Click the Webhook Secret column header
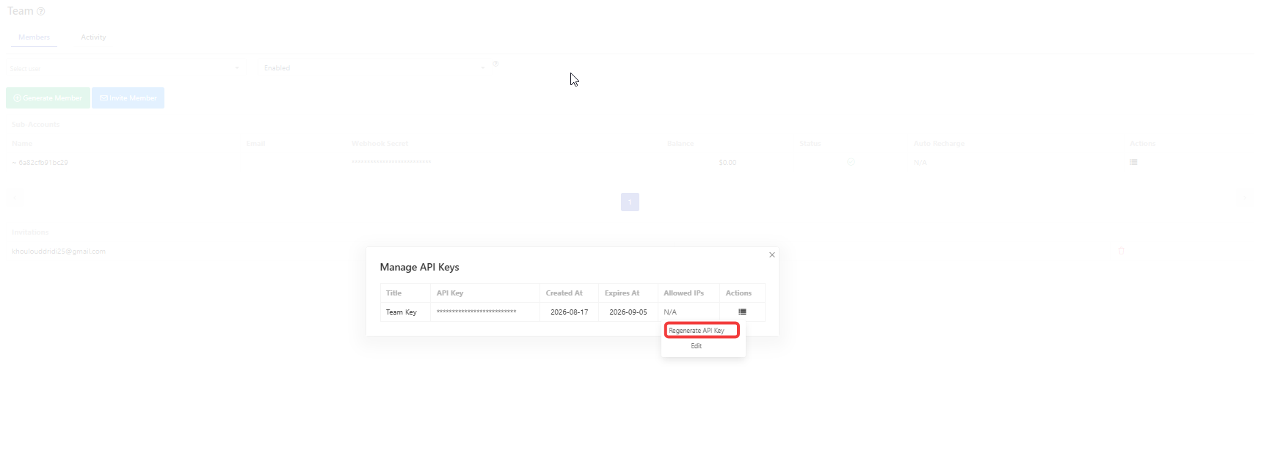This screenshot has height=459, width=1261. 379,144
